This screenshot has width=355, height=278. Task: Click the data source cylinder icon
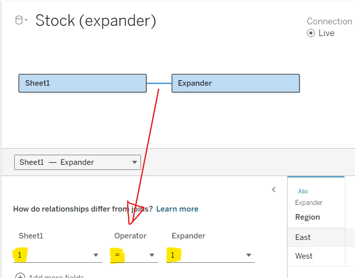[19, 20]
